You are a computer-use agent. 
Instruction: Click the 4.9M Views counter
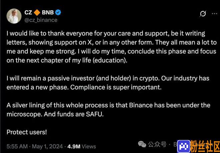[82, 147]
